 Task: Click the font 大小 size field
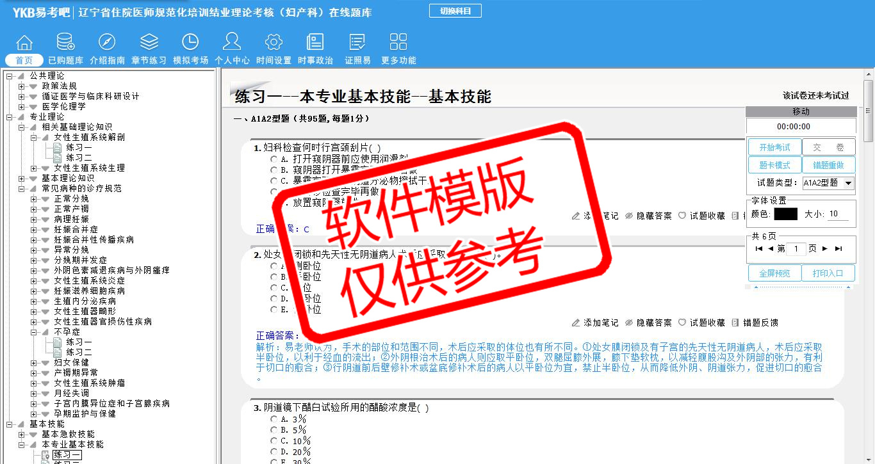(838, 214)
